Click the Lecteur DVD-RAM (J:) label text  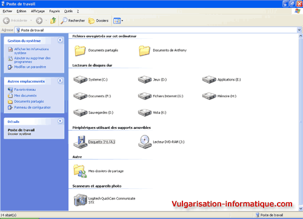tap(168, 142)
